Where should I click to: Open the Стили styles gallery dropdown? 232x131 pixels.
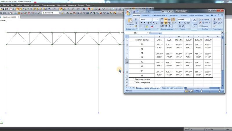(194, 22)
